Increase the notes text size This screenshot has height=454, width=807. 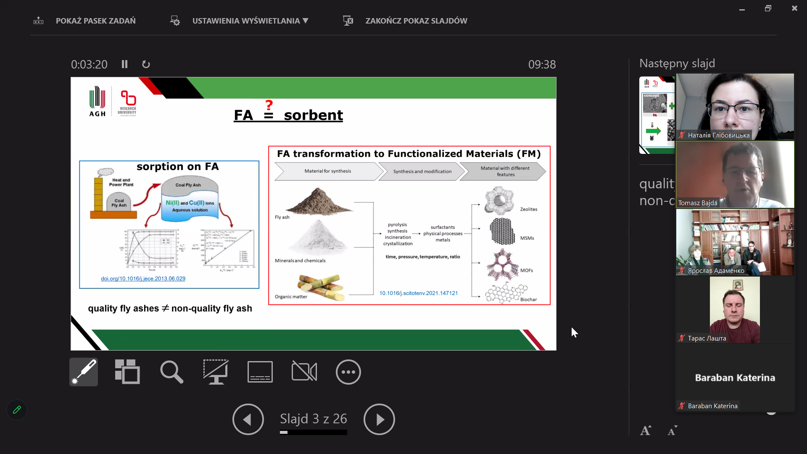point(645,430)
